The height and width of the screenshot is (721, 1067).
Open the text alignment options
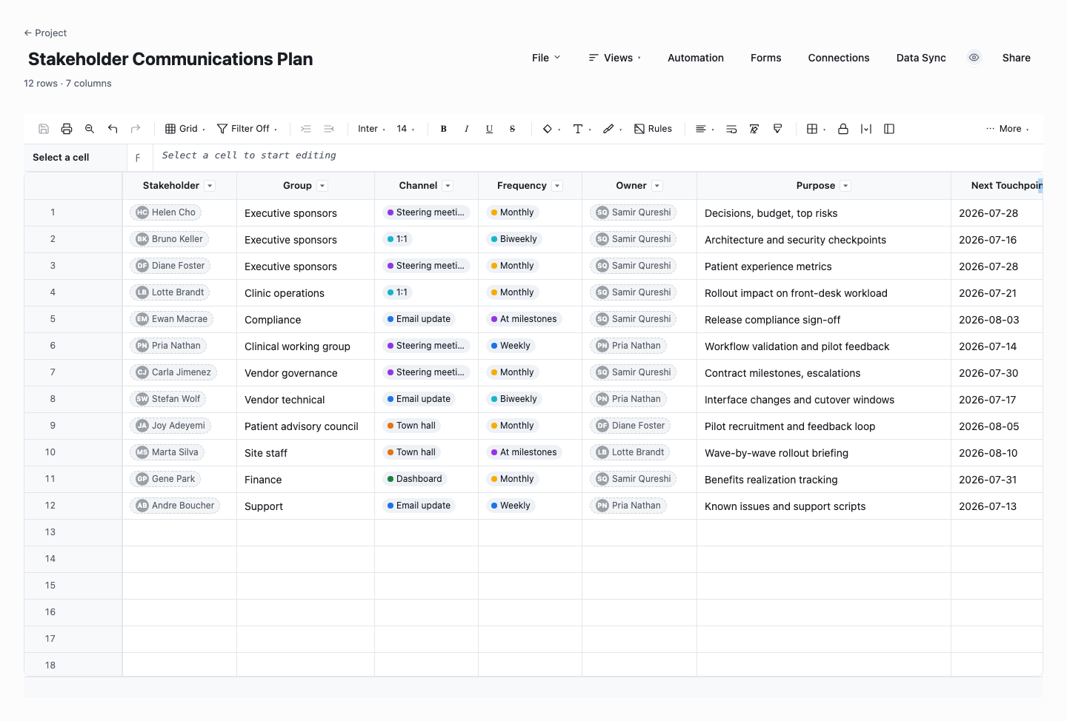(x=705, y=129)
